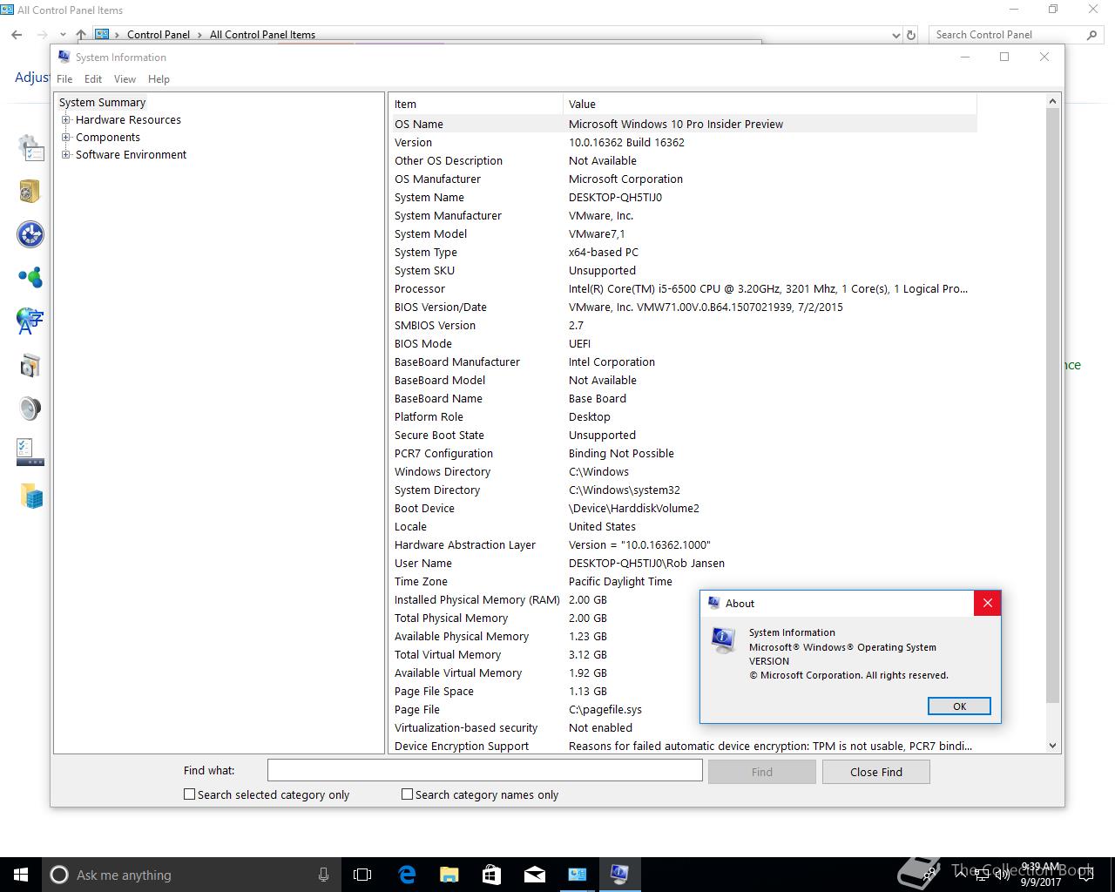The image size is (1115, 892).
Task: Select Software Environment tree label
Action: tap(131, 155)
